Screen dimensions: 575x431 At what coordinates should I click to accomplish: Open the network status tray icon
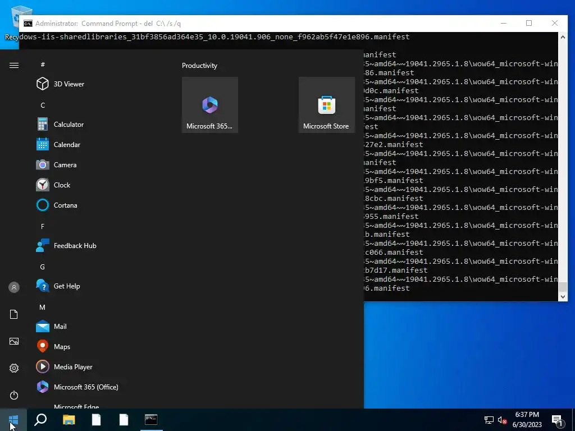click(489, 420)
